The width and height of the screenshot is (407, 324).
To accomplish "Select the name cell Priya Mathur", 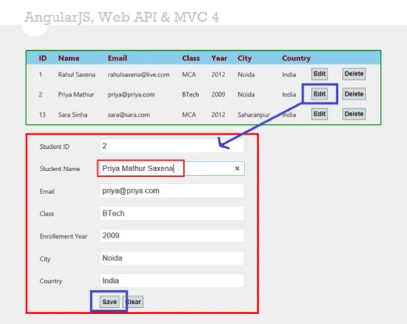I will pyautogui.click(x=76, y=95).
